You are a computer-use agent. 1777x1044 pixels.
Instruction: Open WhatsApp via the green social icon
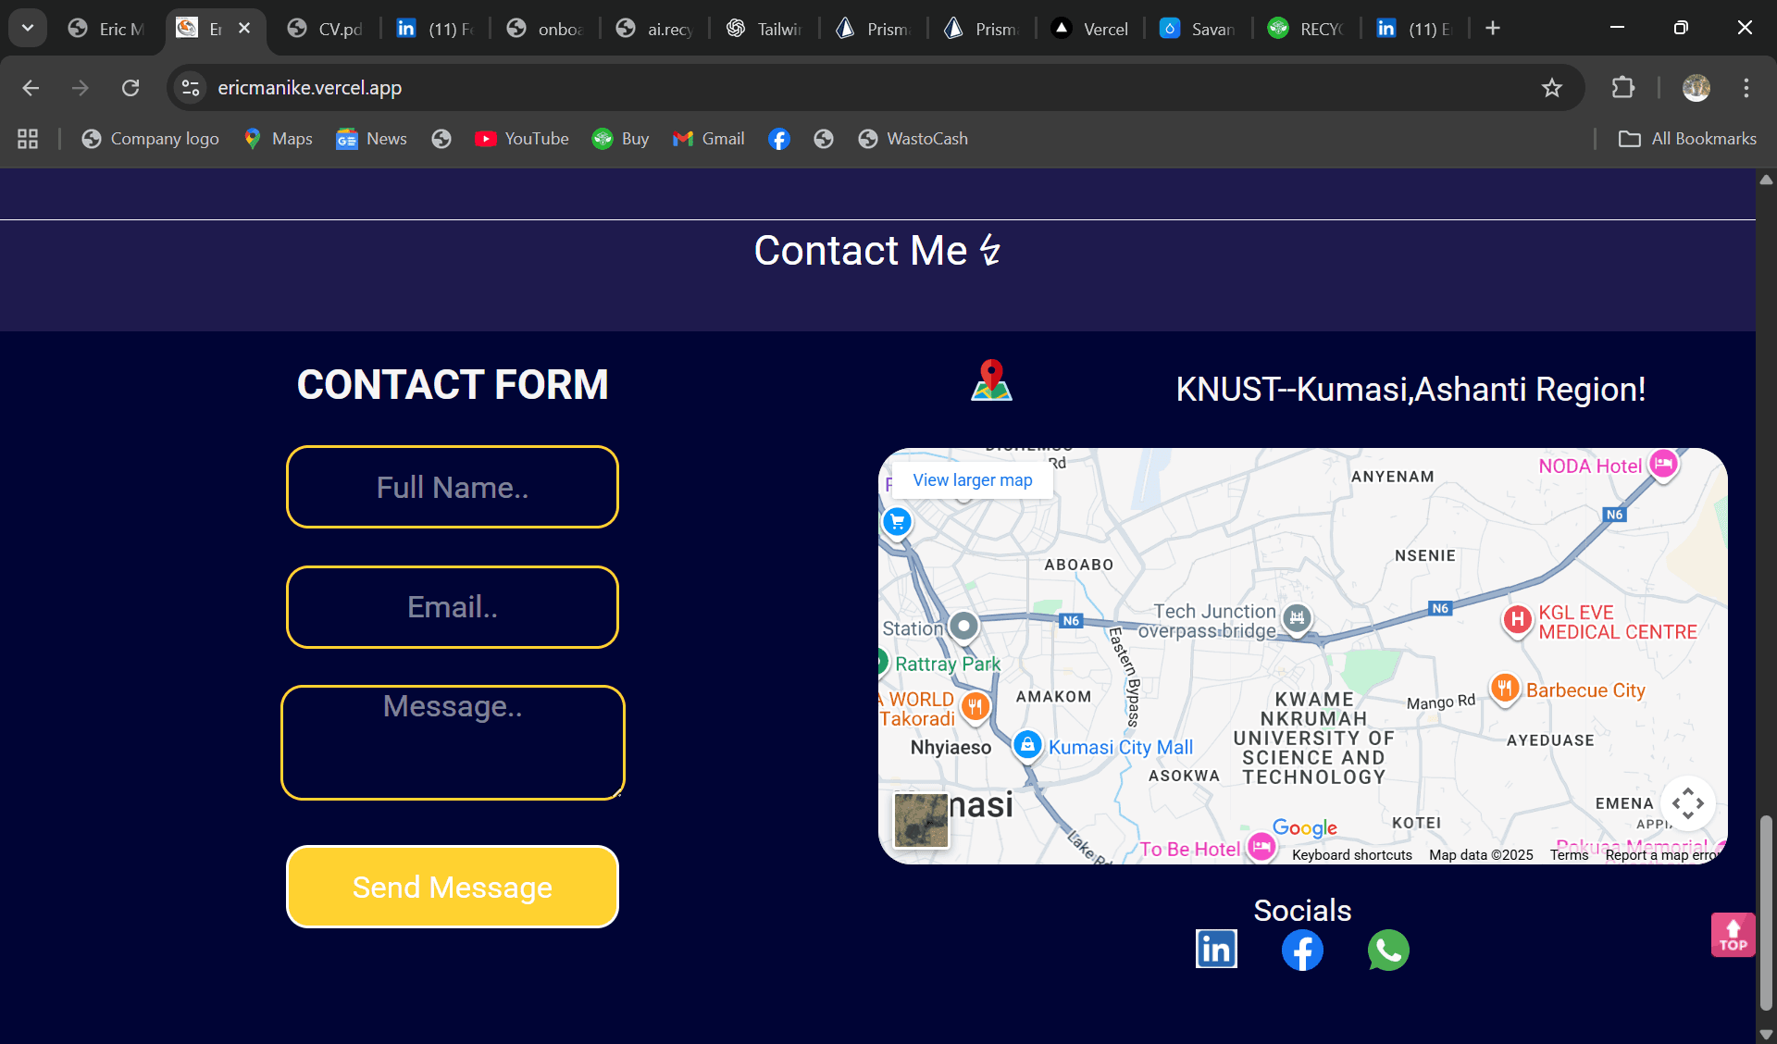coord(1388,950)
